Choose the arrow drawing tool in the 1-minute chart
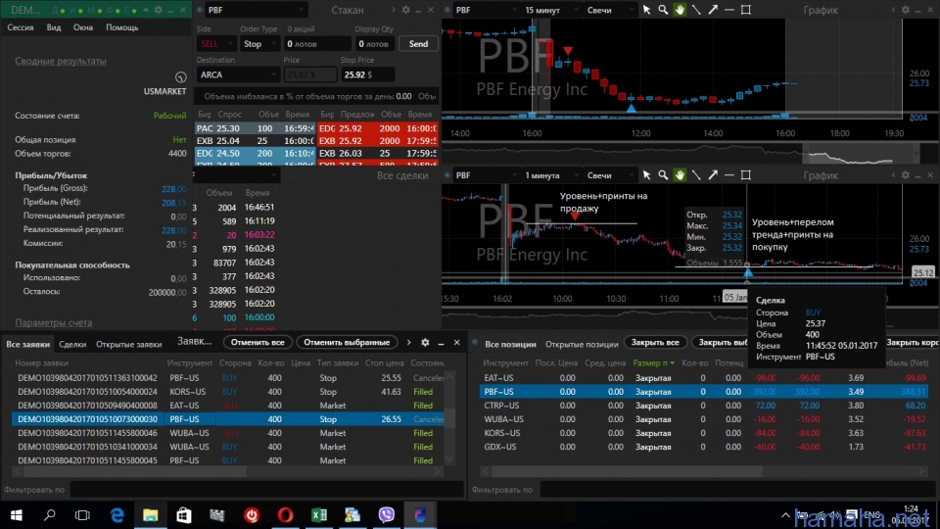Image resolution: width=940 pixels, height=529 pixels. pyautogui.click(x=713, y=175)
